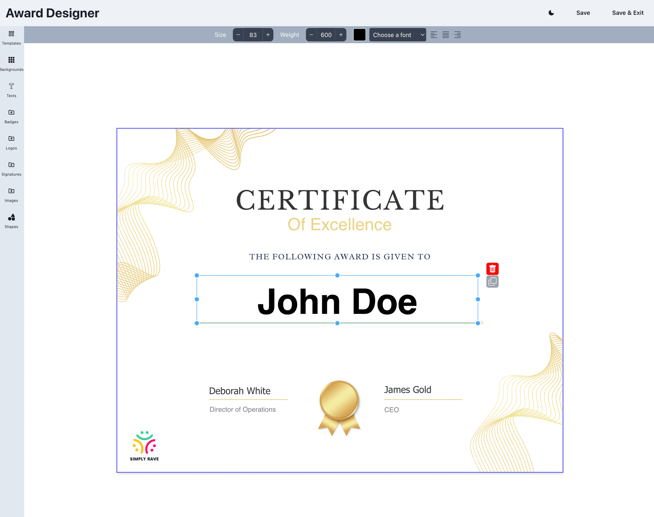This screenshot has height=517, width=654.
Task: Align text to the right
Action: click(x=457, y=35)
